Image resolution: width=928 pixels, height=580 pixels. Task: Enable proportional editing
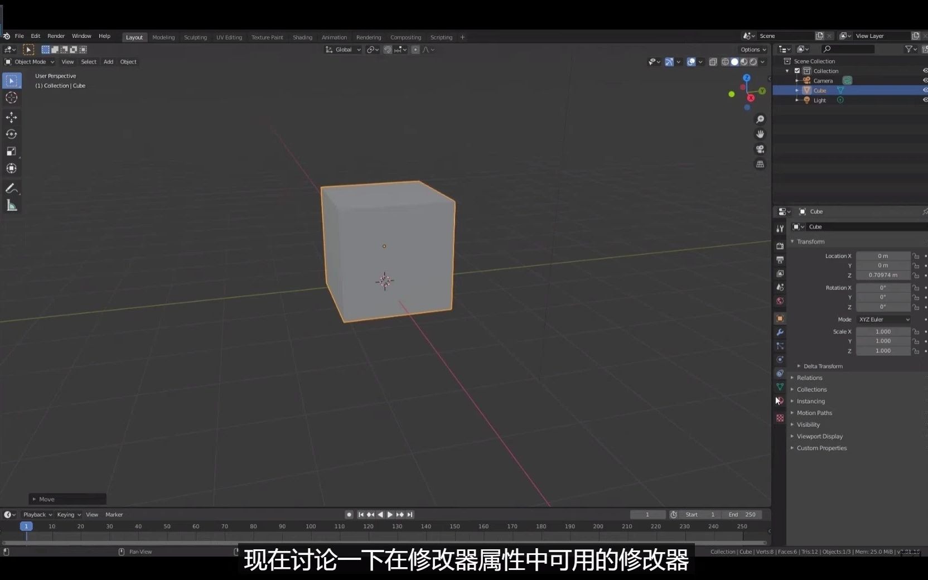pos(415,50)
